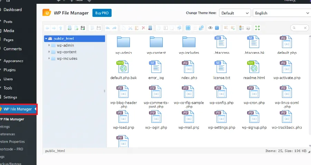The height and width of the screenshot is (165, 311).
Task: Open the Pages menu
Action: [x=8, y=40]
